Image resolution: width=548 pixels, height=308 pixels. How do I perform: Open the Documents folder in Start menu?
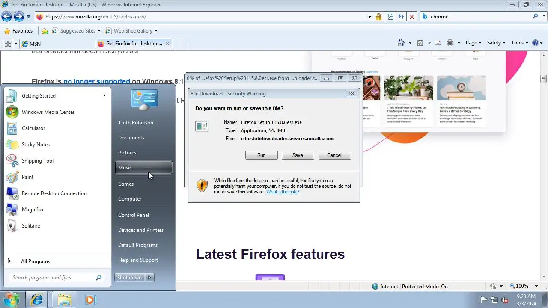coord(144,138)
